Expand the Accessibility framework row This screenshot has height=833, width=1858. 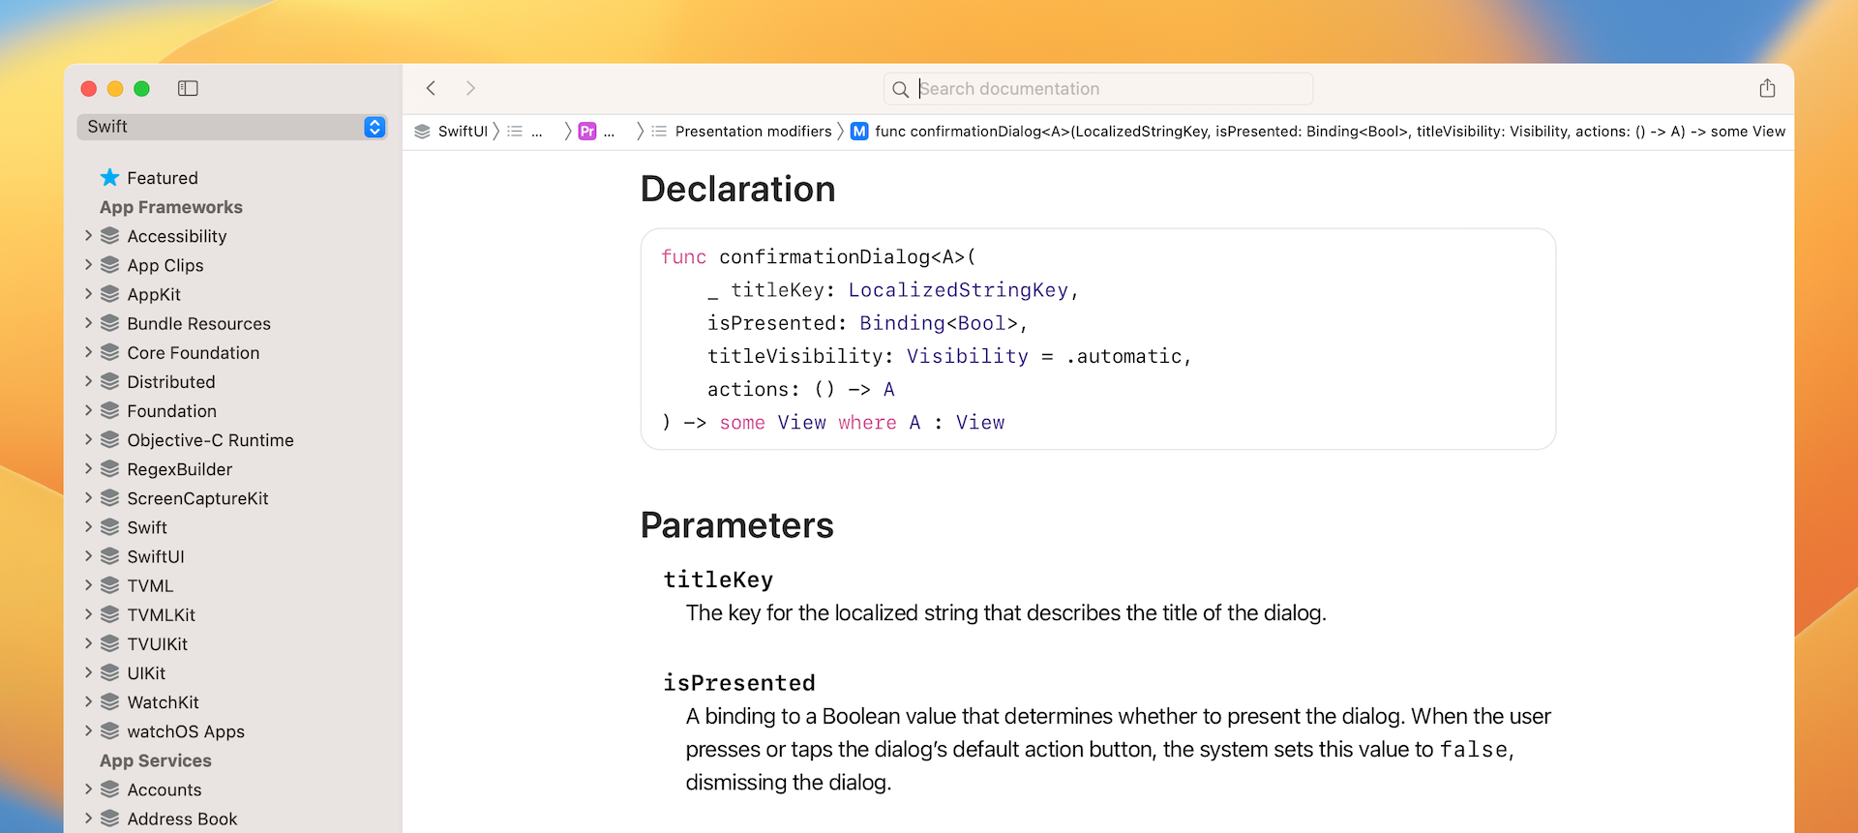(88, 236)
